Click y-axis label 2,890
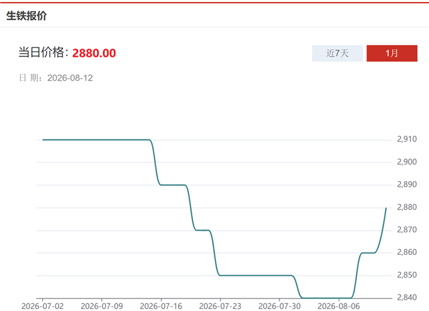The width and height of the screenshot is (429, 311). [x=407, y=184]
